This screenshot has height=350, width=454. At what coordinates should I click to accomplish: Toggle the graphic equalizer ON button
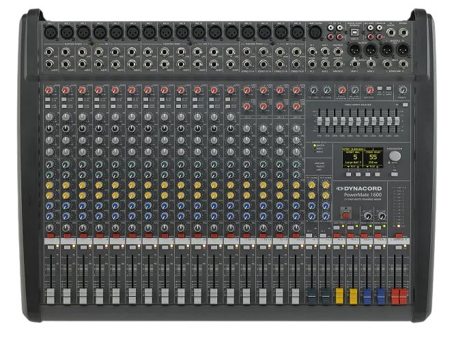coord(405,105)
